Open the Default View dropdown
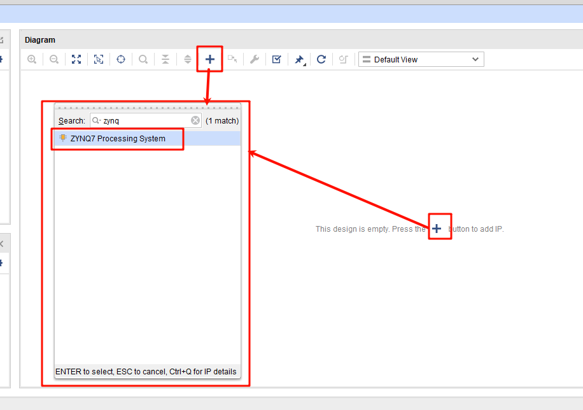The height and width of the screenshot is (410, 583). point(421,60)
